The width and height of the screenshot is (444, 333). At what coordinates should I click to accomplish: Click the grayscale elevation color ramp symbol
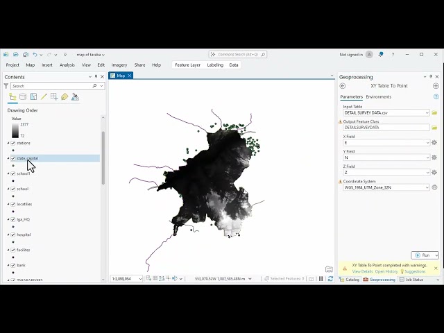click(15, 130)
